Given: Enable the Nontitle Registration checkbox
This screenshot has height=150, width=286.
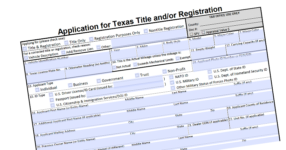Looking at the screenshot, I should click(146, 31).
